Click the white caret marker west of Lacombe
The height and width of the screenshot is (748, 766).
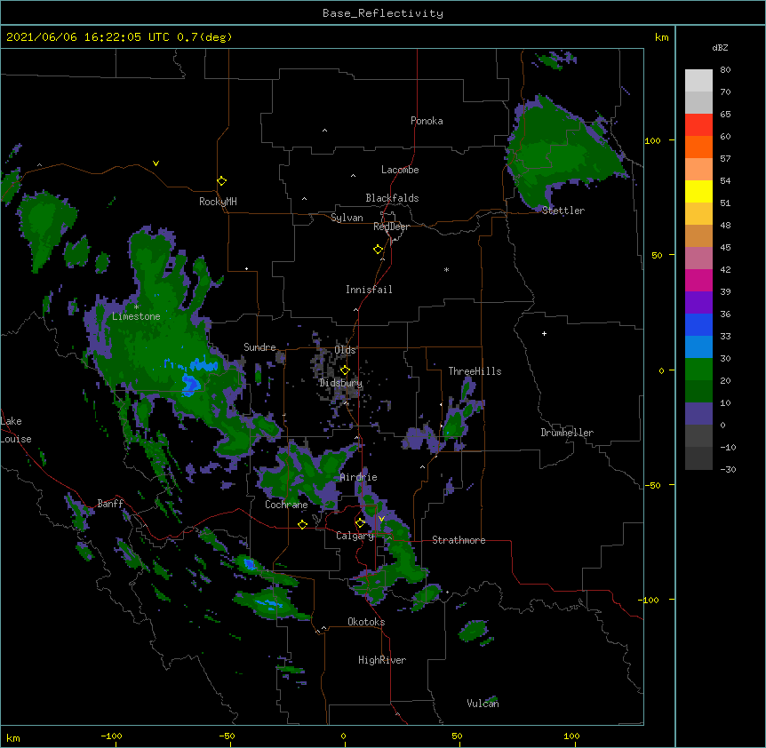(x=353, y=176)
